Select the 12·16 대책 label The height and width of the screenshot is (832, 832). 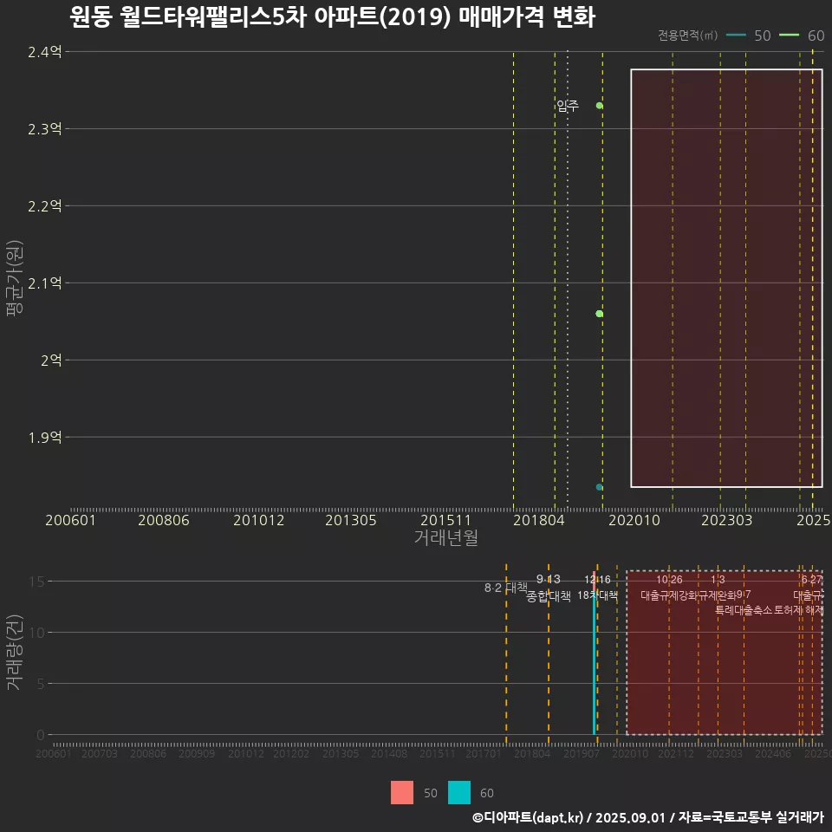(x=600, y=577)
